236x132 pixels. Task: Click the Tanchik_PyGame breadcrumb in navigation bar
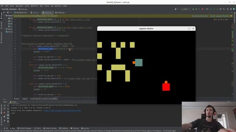[x=9, y=9]
